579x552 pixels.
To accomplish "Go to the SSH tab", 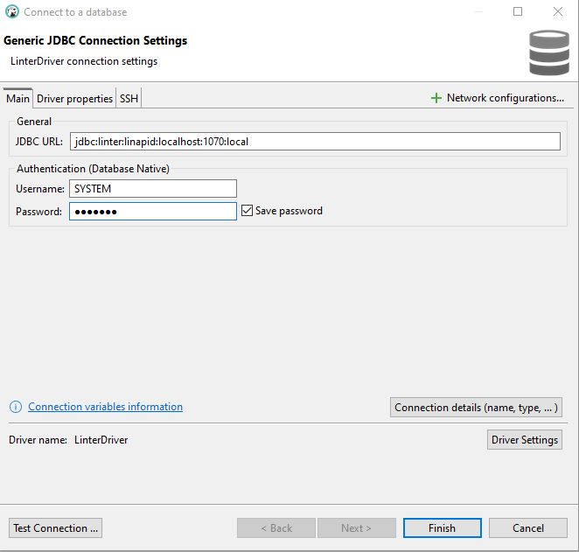I will (x=129, y=99).
